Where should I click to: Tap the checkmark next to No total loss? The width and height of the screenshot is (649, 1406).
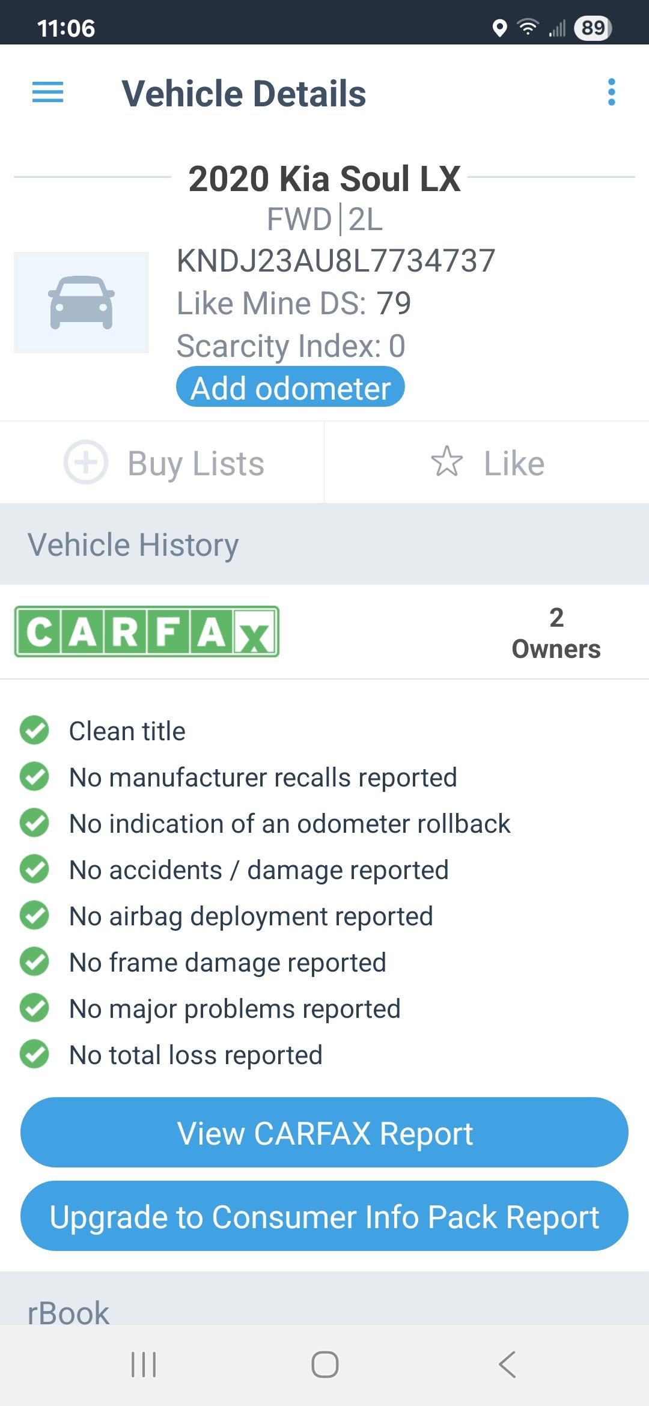pos(35,1054)
